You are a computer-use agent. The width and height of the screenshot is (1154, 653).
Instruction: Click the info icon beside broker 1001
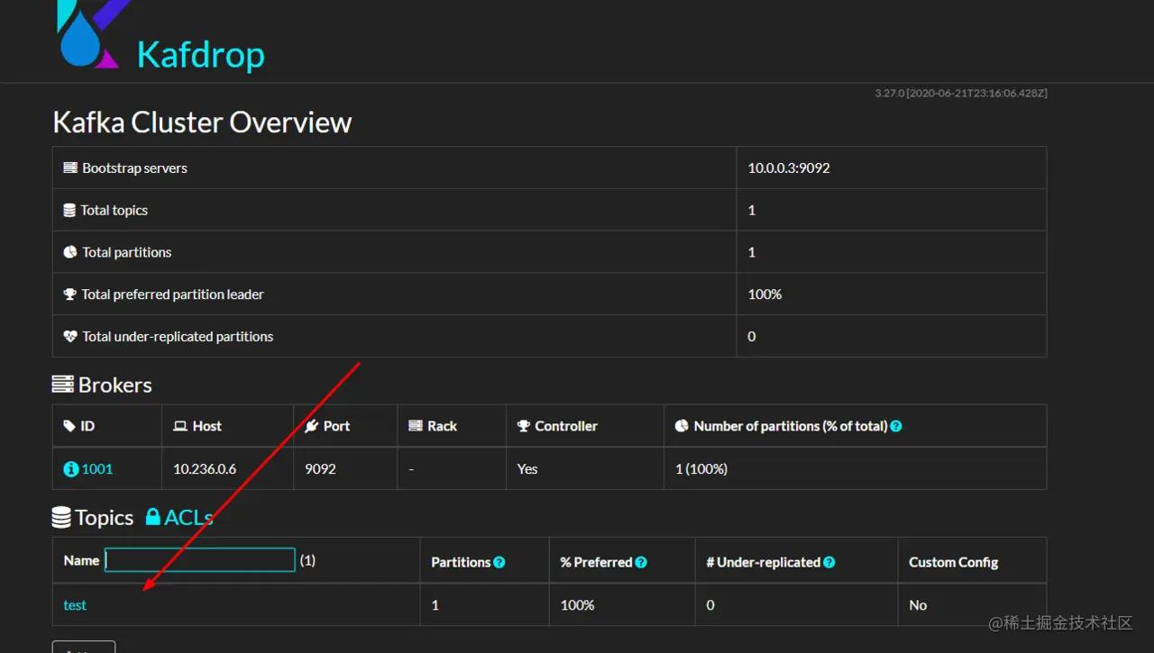point(71,469)
